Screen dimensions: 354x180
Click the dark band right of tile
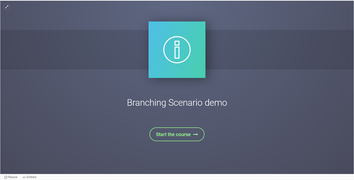(278, 50)
